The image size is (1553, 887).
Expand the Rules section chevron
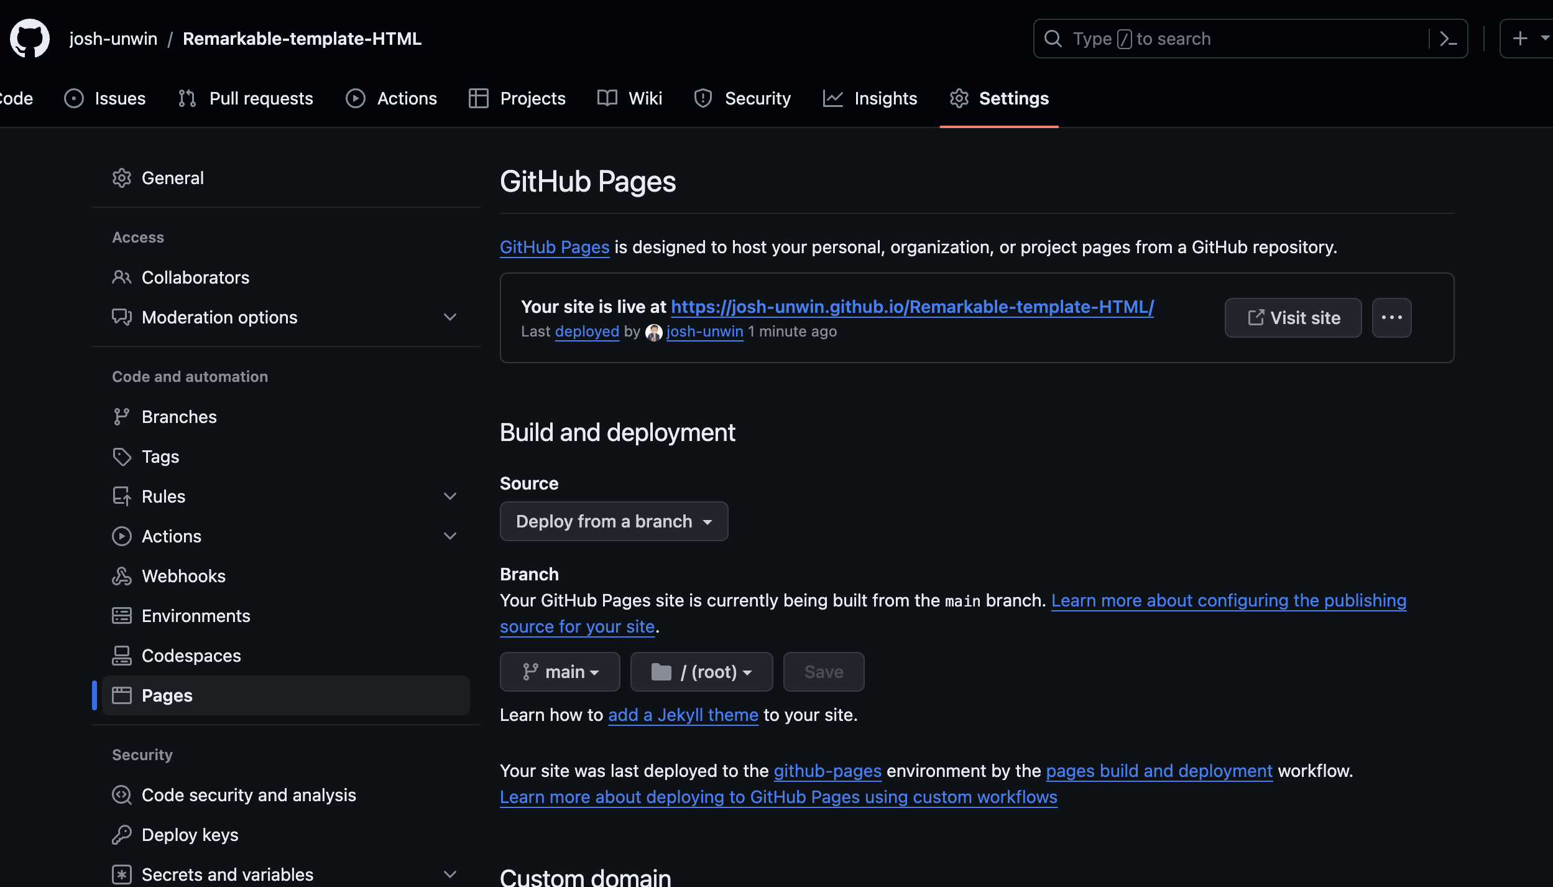tap(450, 496)
